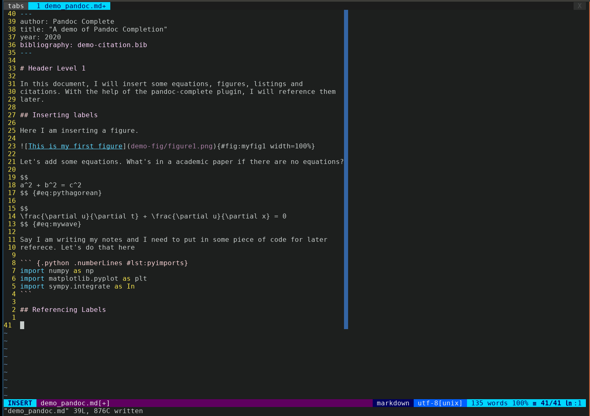590x416 pixels.
Task: Click the closing '---' on relative line 35
Action: click(26, 52)
